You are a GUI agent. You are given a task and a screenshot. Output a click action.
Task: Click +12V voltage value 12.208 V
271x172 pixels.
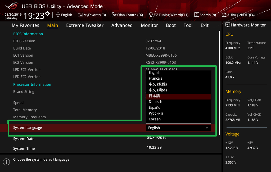click(x=232, y=148)
